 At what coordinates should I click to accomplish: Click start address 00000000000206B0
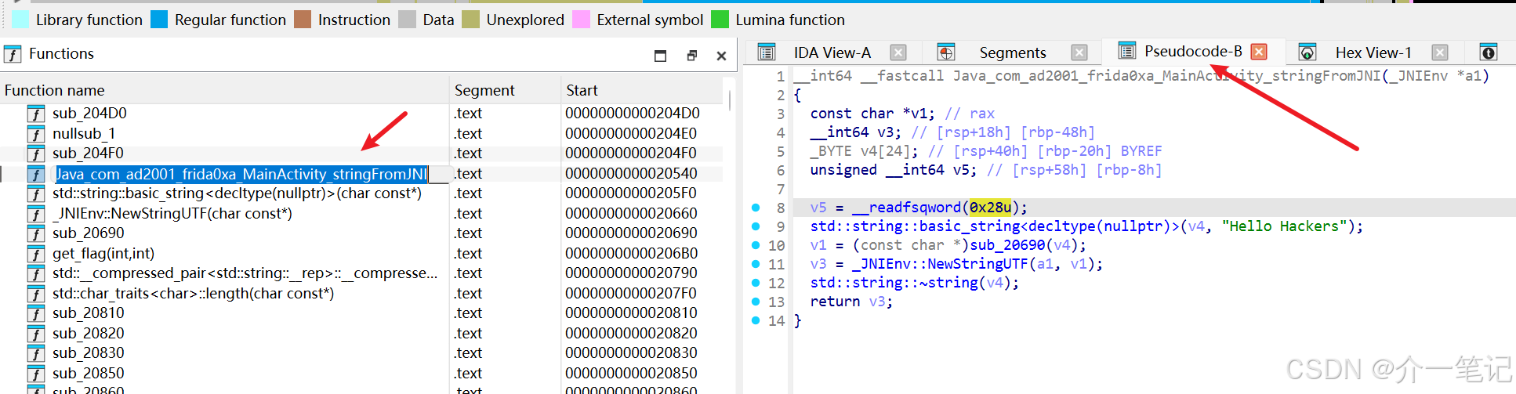pos(632,253)
